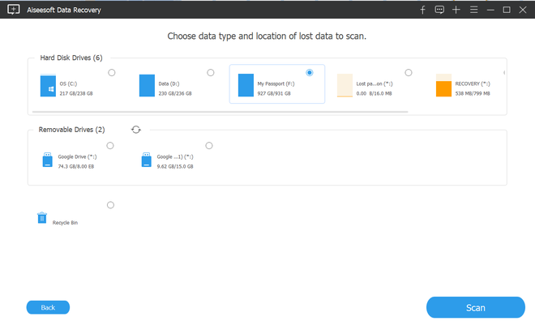Open the feedback chat icon
535x325 pixels.
(439, 10)
